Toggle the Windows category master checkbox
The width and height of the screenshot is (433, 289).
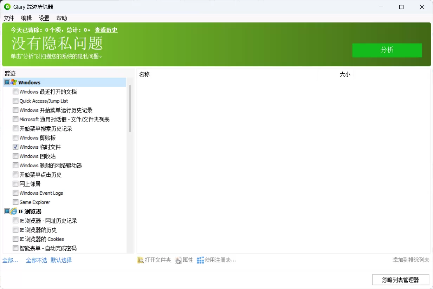click(7, 82)
